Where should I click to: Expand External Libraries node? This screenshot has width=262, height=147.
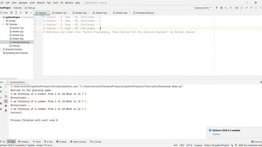[x=1, y=49]
